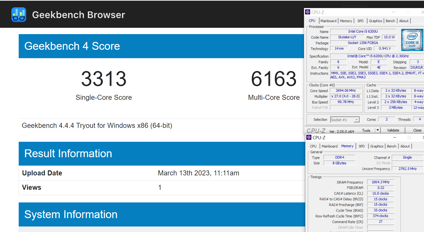
Task: Click the DRAM Frequency value 1064.3 MHz
Action: pyautogui.click(x=381, y=182)
